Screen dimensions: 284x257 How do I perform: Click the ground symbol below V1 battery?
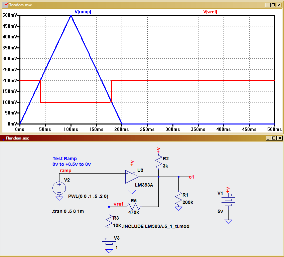(228, 221)
